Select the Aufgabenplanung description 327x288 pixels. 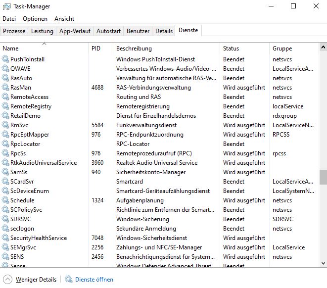tap(140, 200)
